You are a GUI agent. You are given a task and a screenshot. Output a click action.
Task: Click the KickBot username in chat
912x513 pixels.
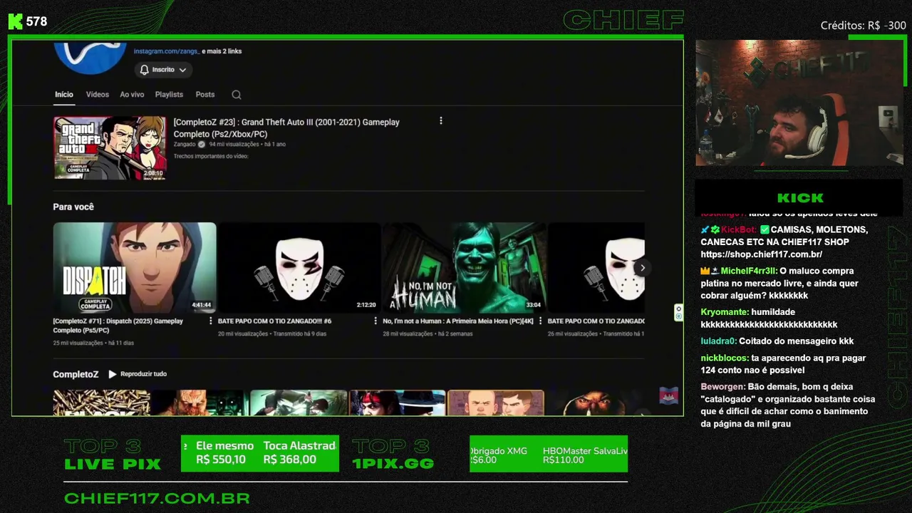click(738, 230)
